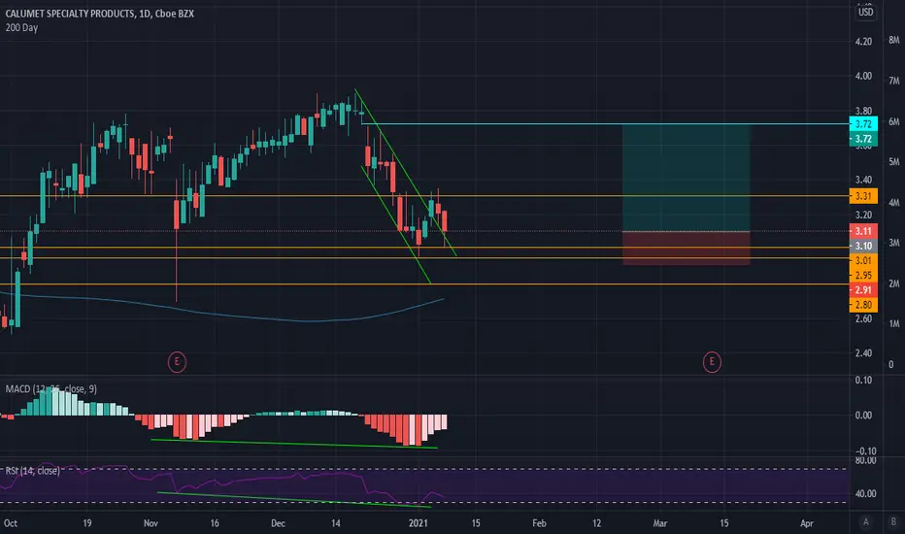Click the Dec date axis label
905x534 pixels.
[278, 523]
